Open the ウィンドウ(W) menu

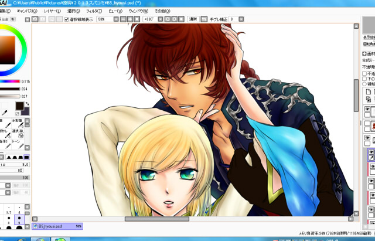point(138,11)
